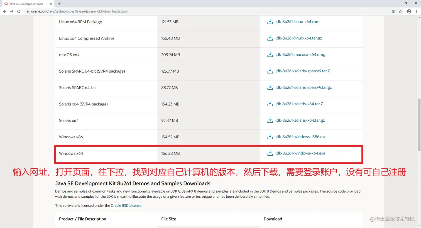Select the 154.52 MB file size
This screenshot has height=228, width=421.
click(x=170, y=137)
